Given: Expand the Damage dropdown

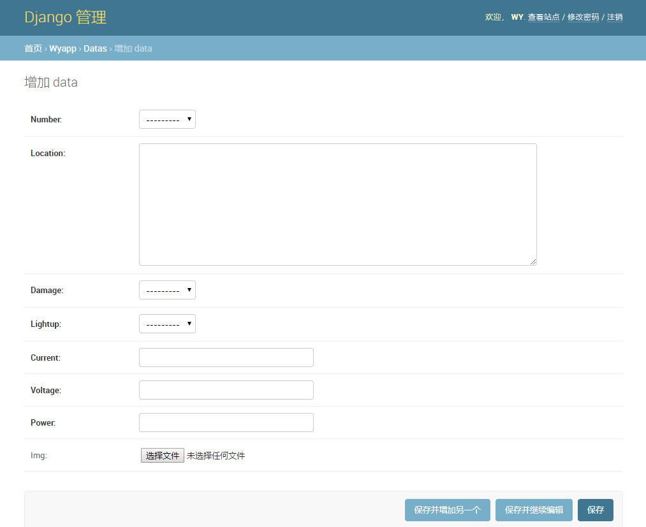Looking at the screenshot, I should click(167, 290).
